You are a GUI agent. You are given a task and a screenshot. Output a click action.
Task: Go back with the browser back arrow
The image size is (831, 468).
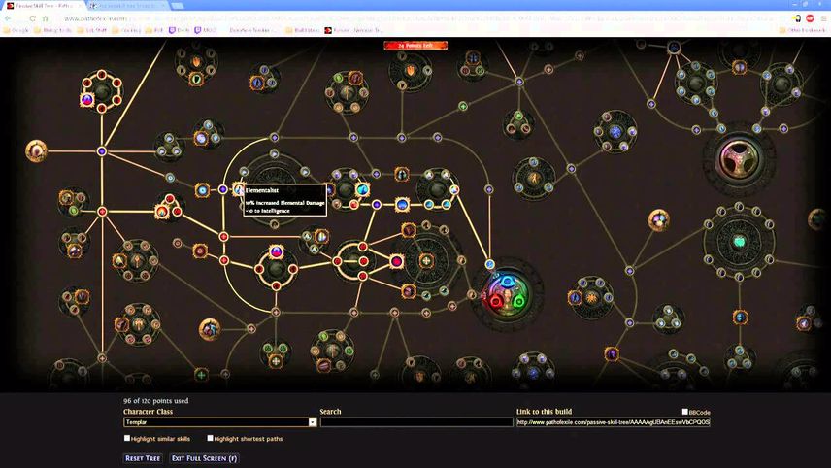pyautogui.click(x=8, y=18)
